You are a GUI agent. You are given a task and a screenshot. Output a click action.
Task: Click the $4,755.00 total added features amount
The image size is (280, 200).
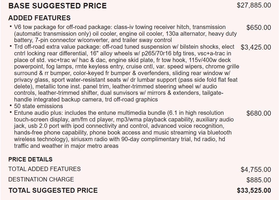[x=256, y=170]
